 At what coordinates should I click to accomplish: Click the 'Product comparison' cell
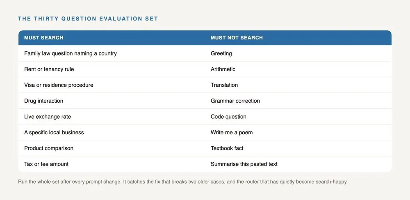(x=112, y=148)
